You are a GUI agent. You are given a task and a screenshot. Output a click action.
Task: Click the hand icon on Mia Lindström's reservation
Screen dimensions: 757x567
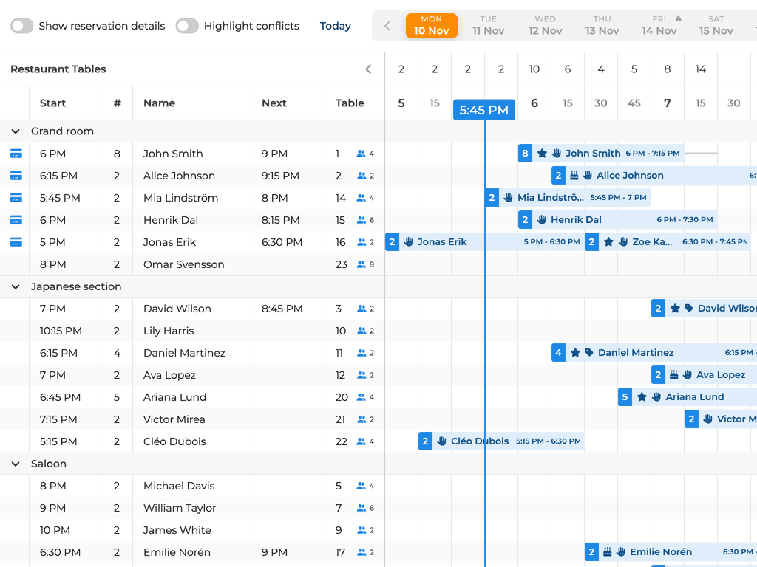pos(507,198)
